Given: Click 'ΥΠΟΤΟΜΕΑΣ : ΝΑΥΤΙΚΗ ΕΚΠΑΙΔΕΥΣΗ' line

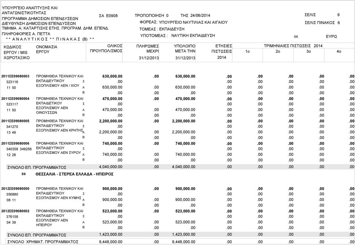Looking at the screenshot, I should point(178,36).
